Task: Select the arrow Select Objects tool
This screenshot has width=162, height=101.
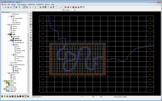Action: click(x=31, y=25)
